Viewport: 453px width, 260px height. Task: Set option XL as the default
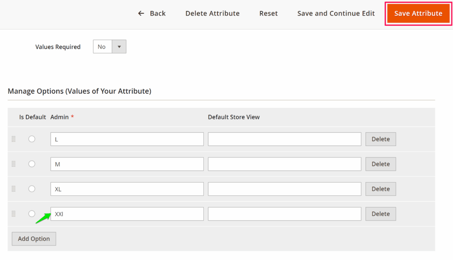[x=32, y=189]
